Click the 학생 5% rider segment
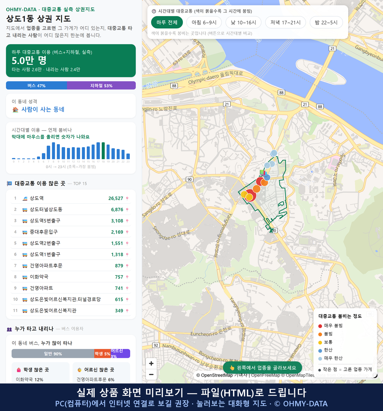Screen dimensions: 383x411 [102, 354]
